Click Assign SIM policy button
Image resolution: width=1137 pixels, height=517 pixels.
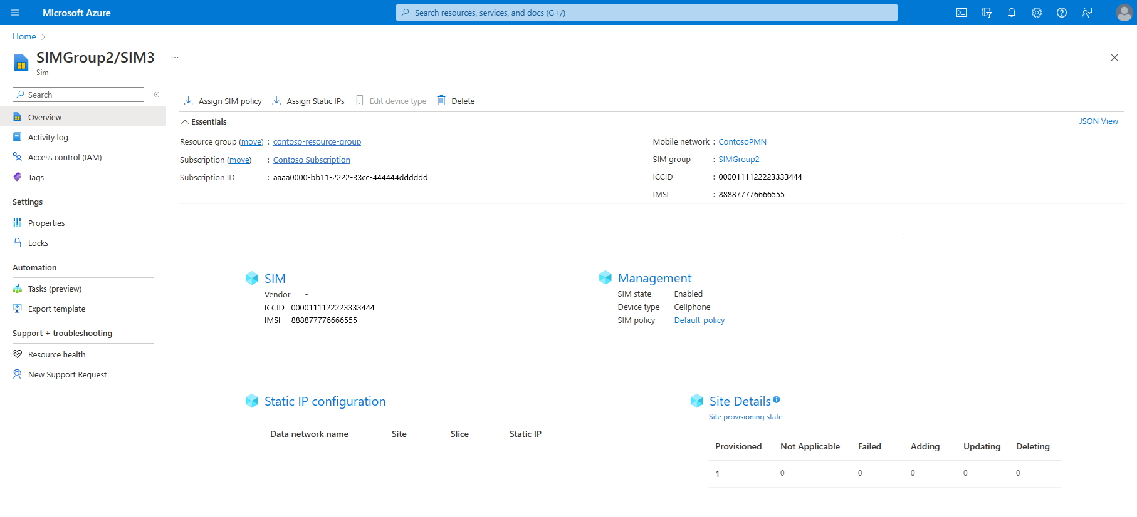point(223,101)
